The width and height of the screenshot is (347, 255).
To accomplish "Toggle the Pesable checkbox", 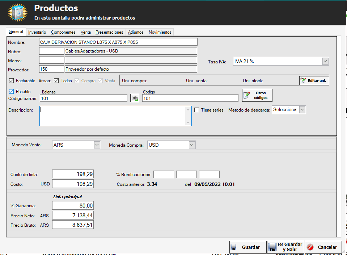I will [11, 92].
